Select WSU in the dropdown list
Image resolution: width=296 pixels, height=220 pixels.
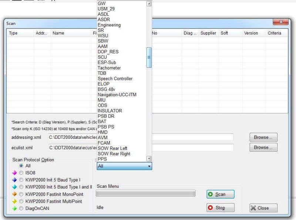click(x=122, y=35)
